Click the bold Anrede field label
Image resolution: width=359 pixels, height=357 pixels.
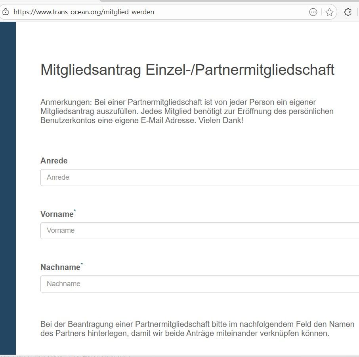coord(54,161)
